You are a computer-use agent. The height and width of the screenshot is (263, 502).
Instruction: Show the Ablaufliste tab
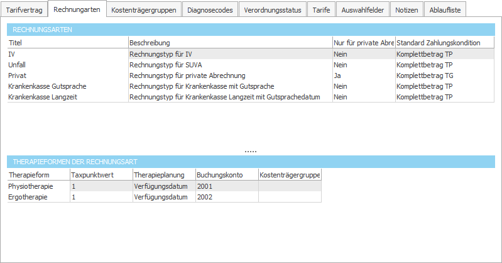coord(445,10)
